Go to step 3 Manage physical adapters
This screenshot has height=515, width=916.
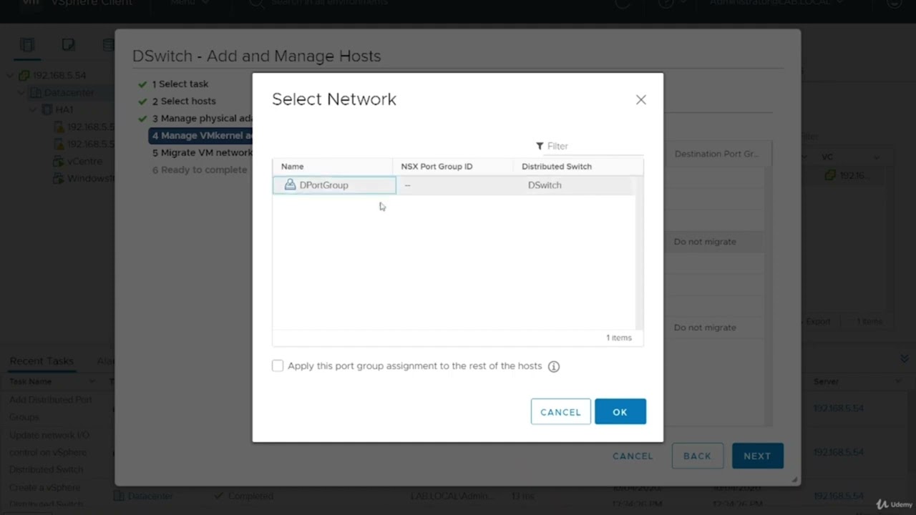pyautogui.click(x=201, y=118)
